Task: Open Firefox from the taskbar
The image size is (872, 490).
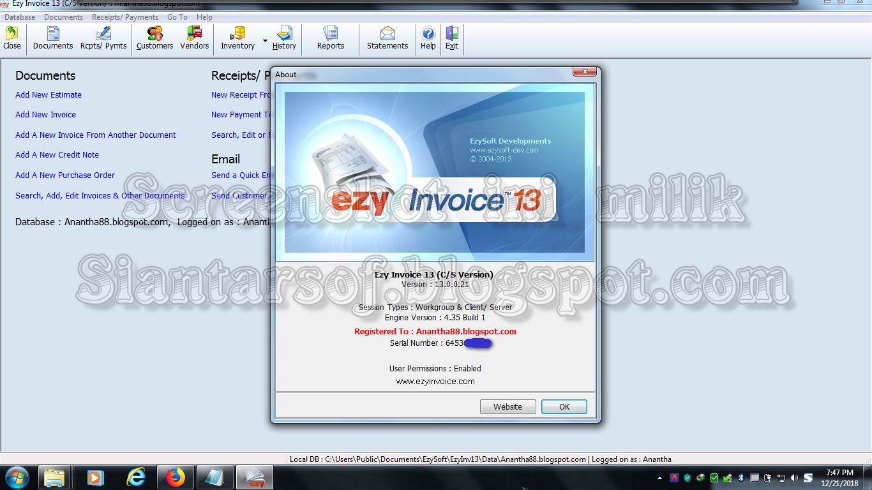Action: [x=175, y=477]
